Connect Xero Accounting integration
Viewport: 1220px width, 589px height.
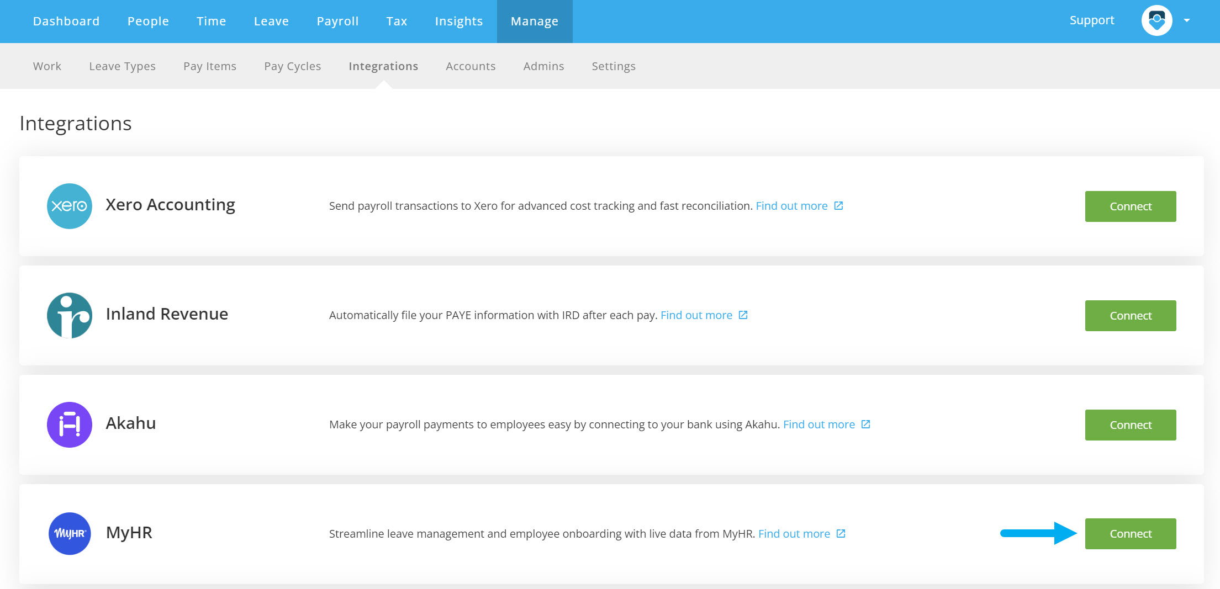[x=1131, y=206]
